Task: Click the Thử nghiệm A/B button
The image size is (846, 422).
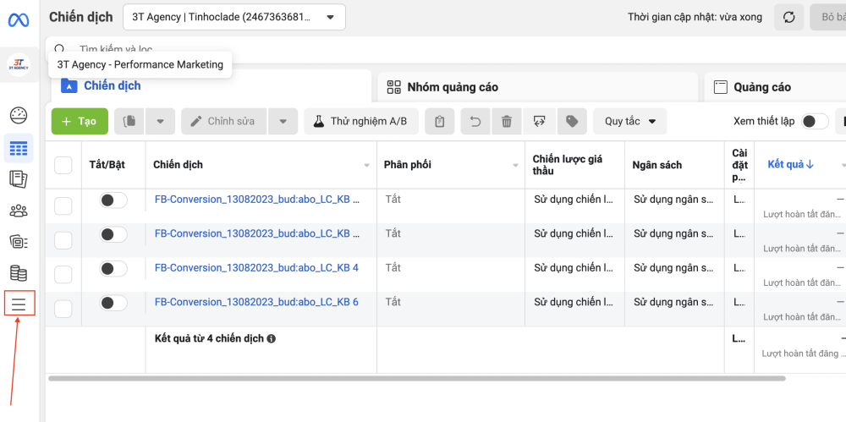Action: [361, 122]
